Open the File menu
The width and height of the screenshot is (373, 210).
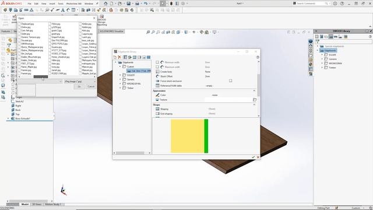30,3
